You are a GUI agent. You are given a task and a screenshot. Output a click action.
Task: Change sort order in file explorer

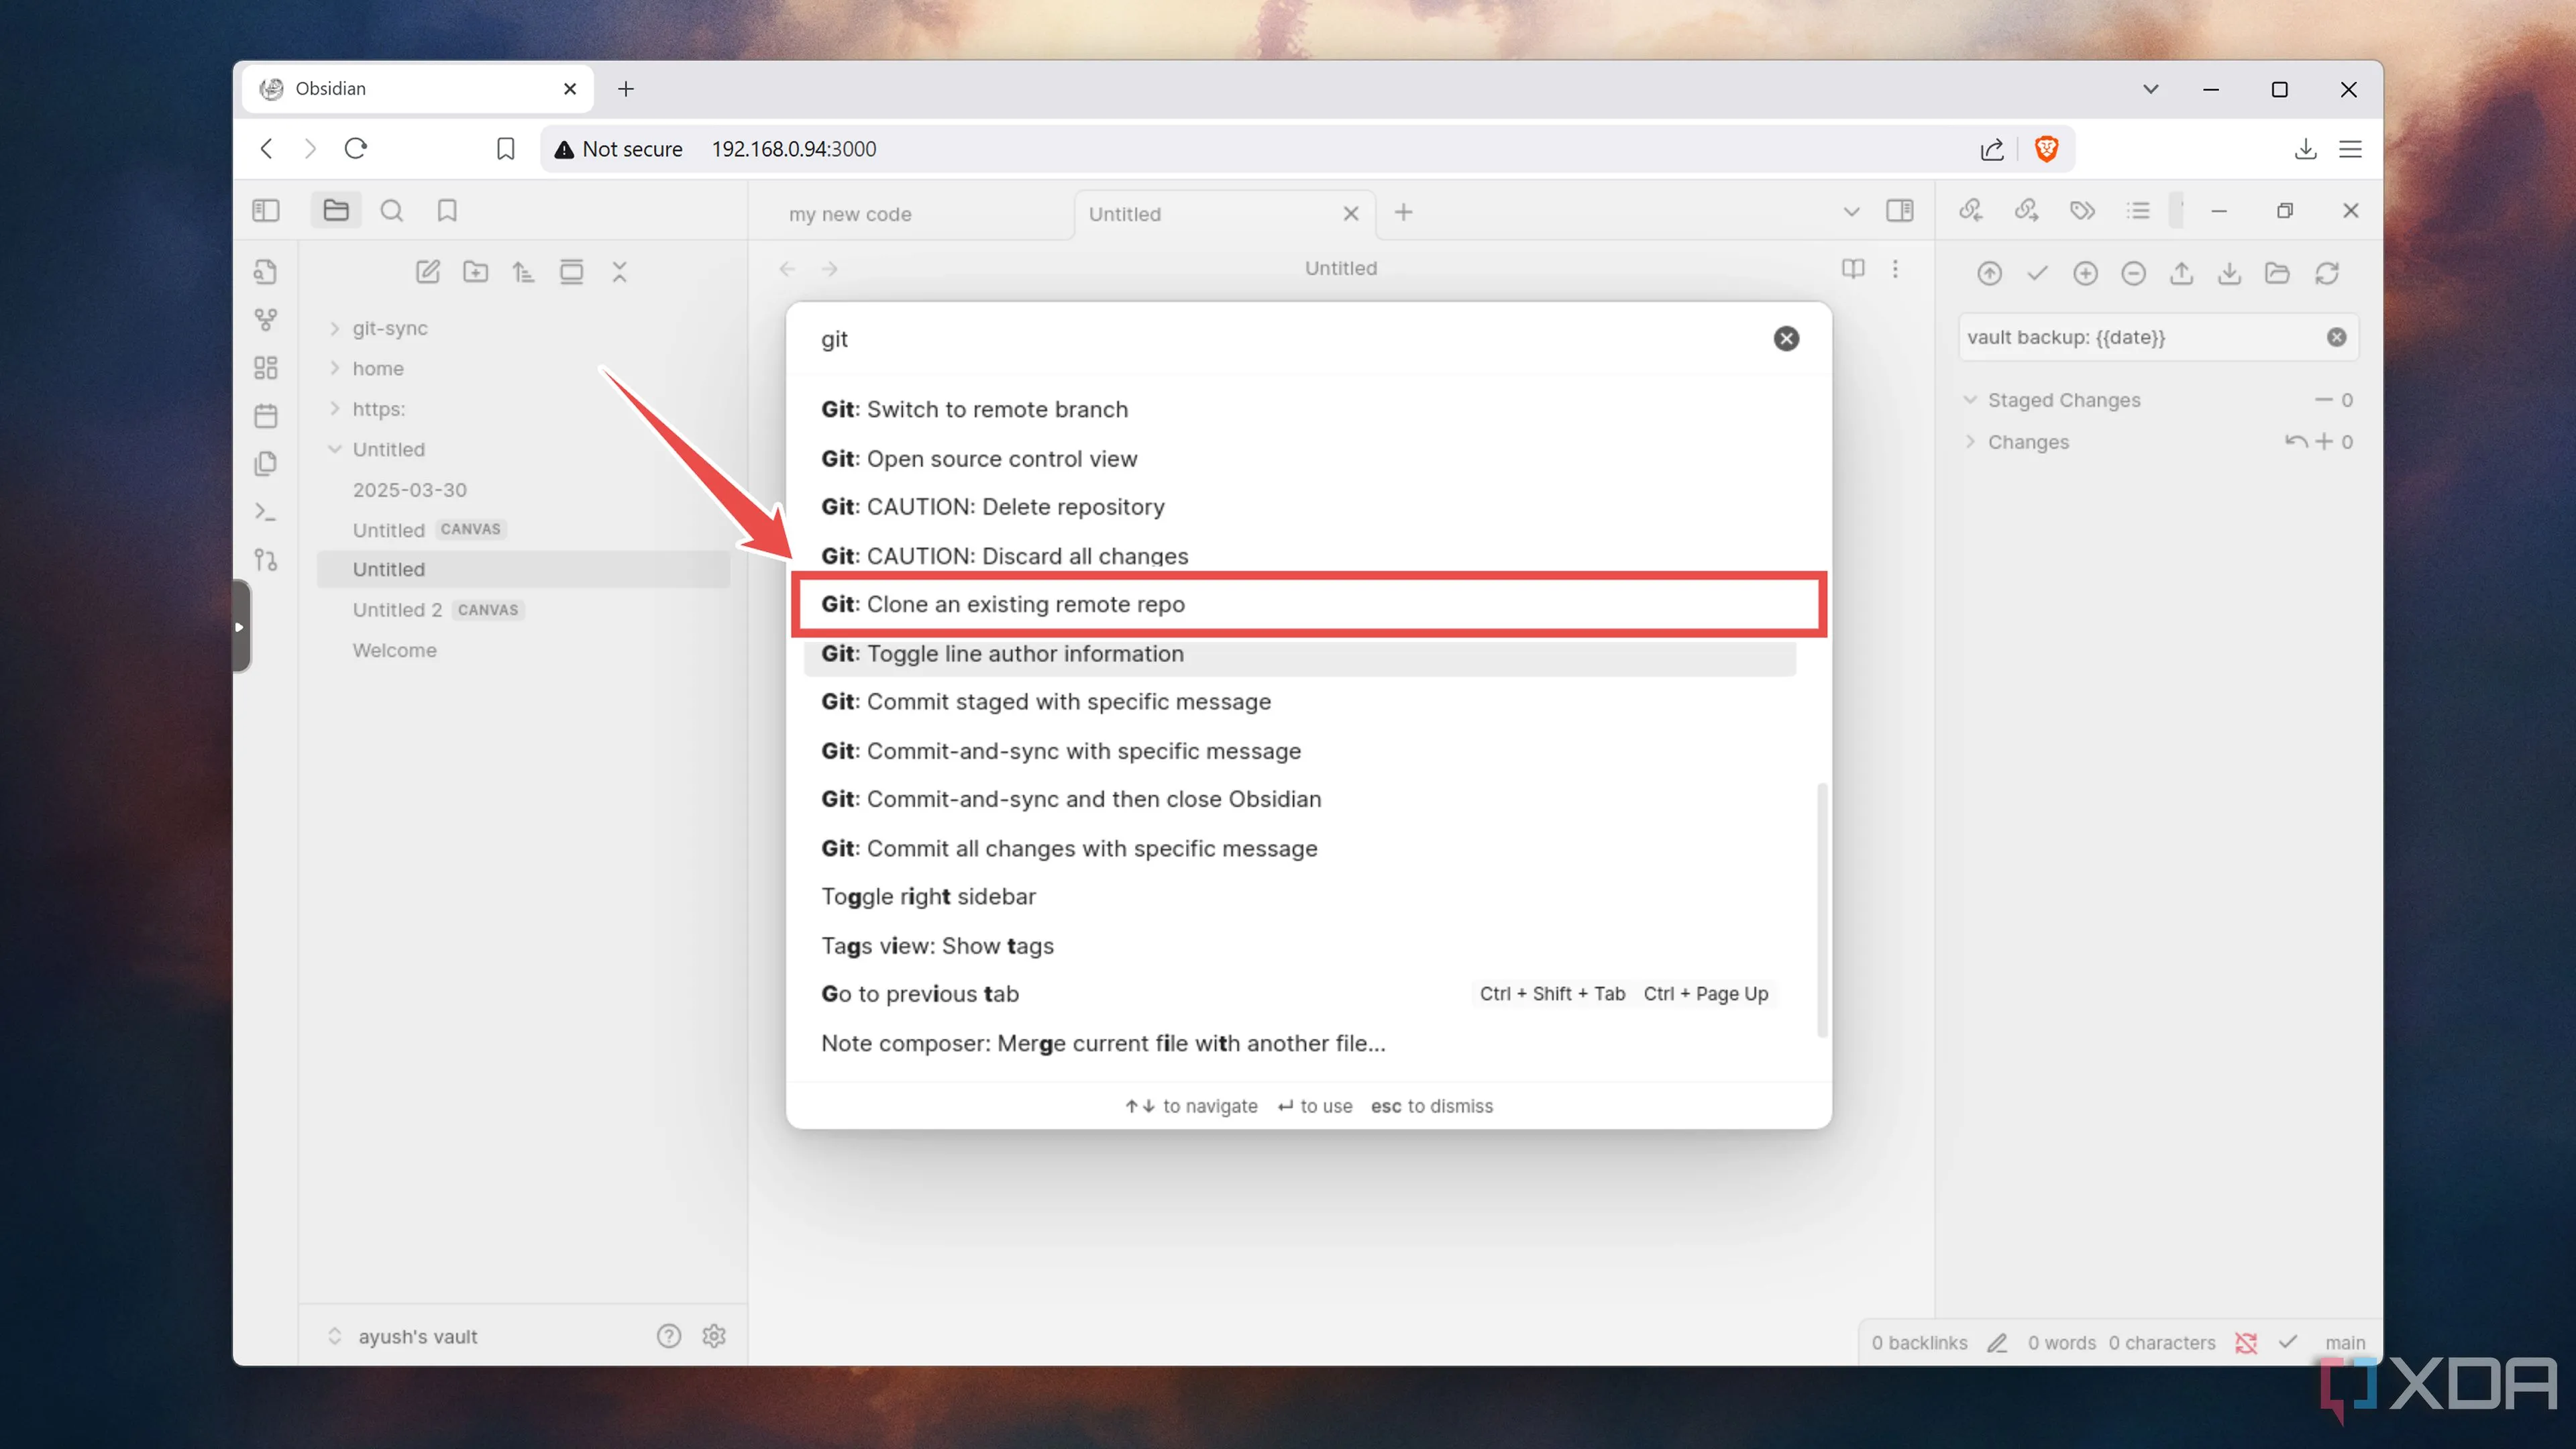523,272
